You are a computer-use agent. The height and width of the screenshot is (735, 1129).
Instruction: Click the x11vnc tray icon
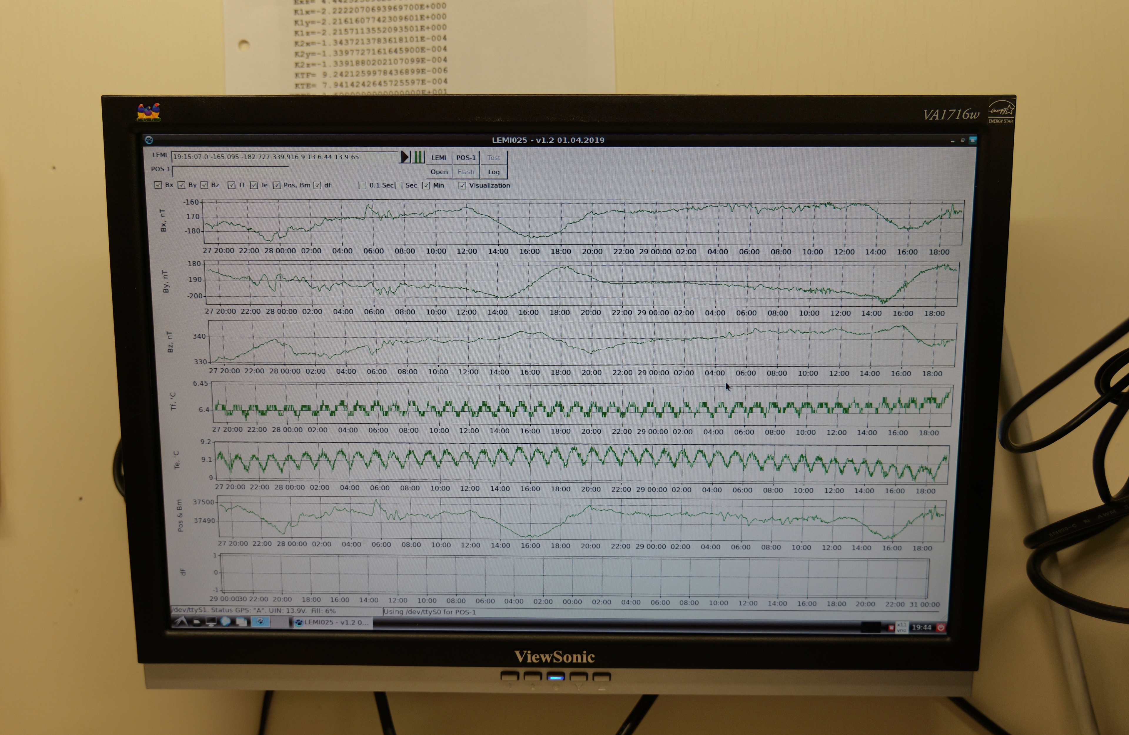[x=901, y=627]
